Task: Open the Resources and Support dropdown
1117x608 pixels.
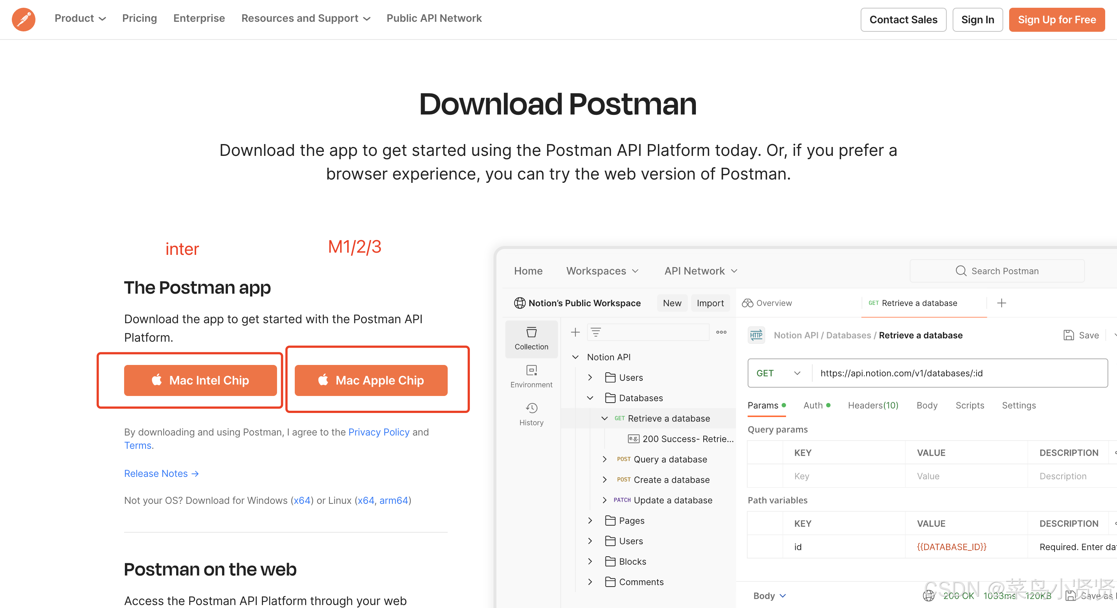Action: coord(306,18)
